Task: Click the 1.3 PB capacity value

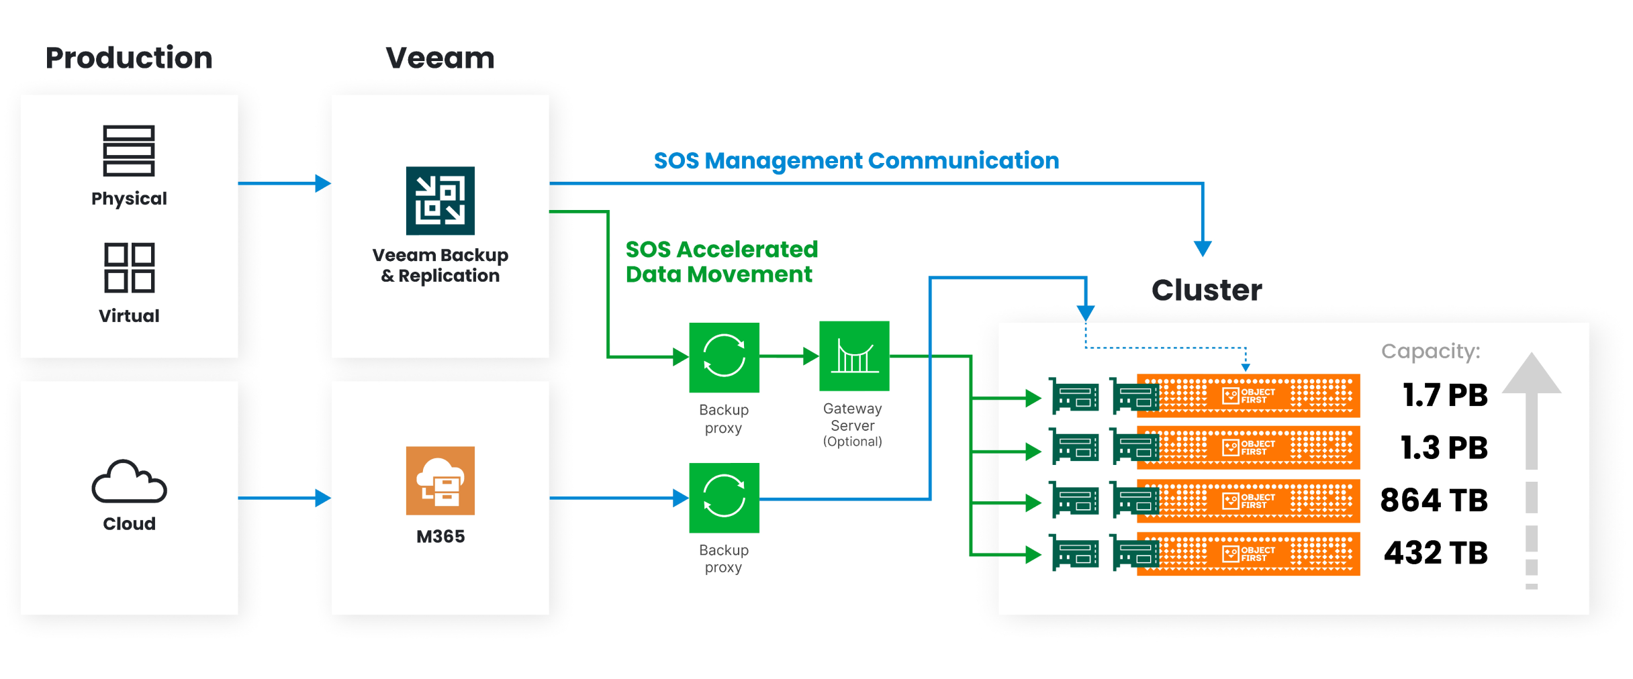Action: pyautogui.click(x=1444, y=448)
